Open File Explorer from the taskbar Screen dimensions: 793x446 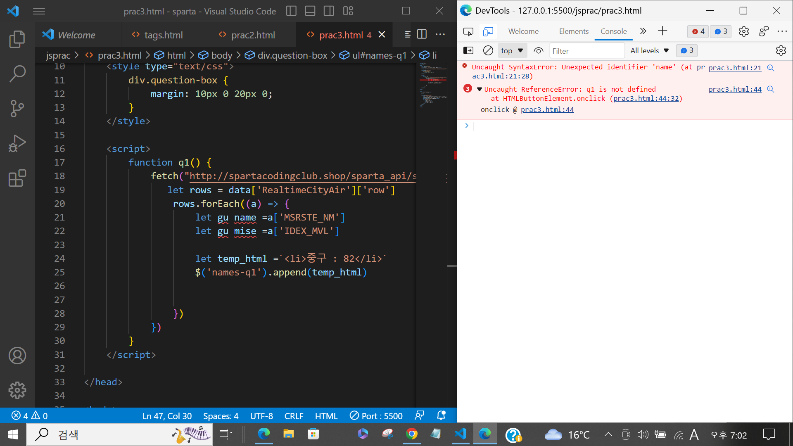(x=288, y=434)
